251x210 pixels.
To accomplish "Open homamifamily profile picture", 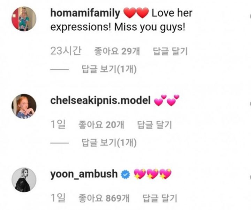I will [24, 19].
